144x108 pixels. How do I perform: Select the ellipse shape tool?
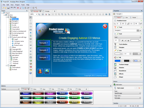tap(31, 27)
